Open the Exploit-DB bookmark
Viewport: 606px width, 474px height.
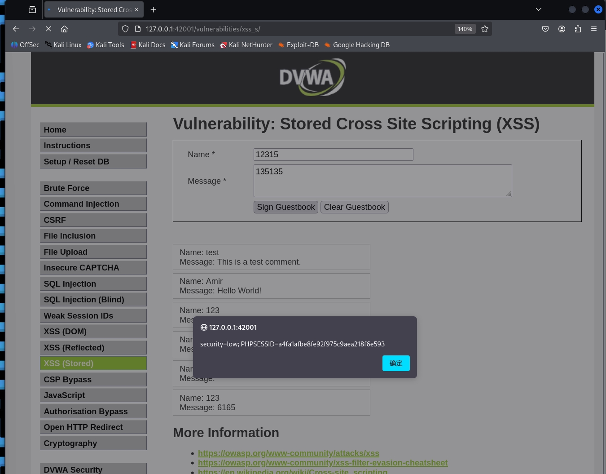coord(298,45)
